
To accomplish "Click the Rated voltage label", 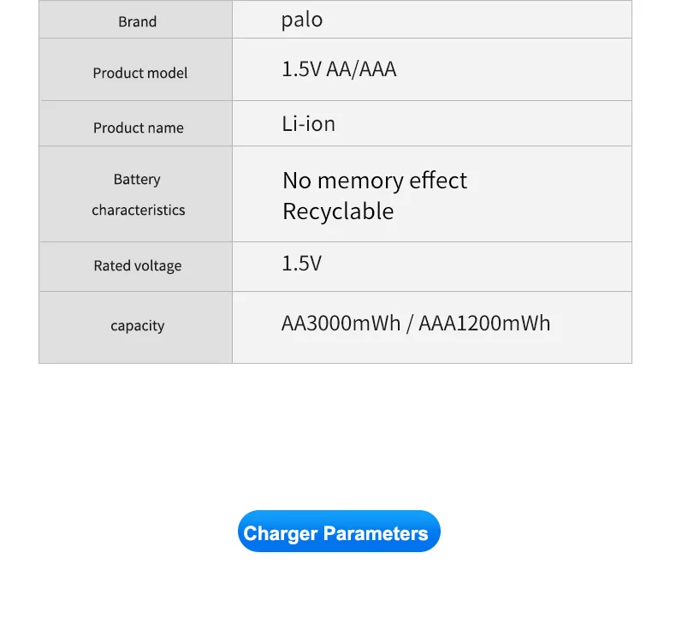I will (x=137, y=265).
